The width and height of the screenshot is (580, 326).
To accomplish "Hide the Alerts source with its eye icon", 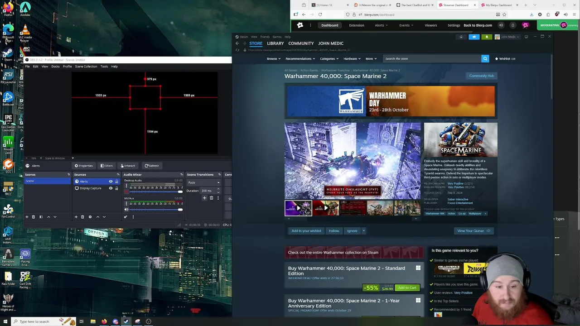I will [111, 182].
